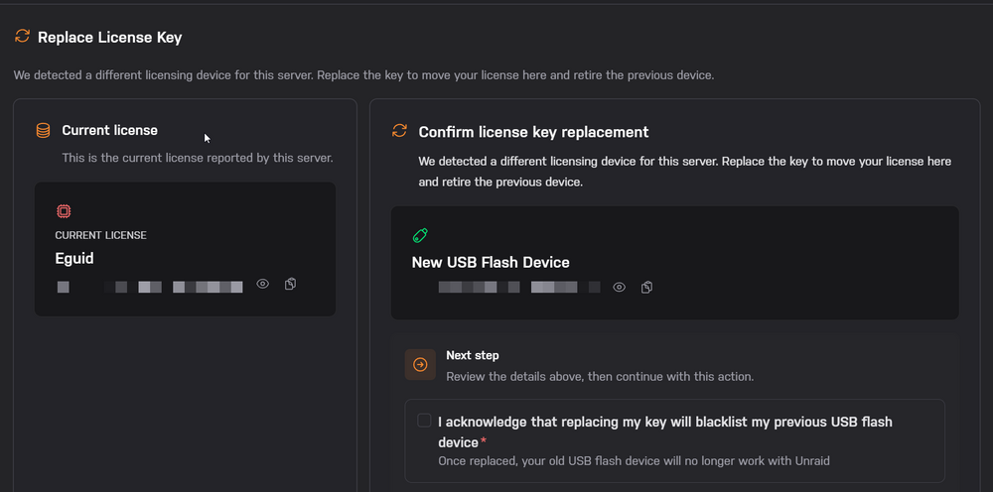Click the acknowledge replacing my key label
993x492 pixels.
665,431
